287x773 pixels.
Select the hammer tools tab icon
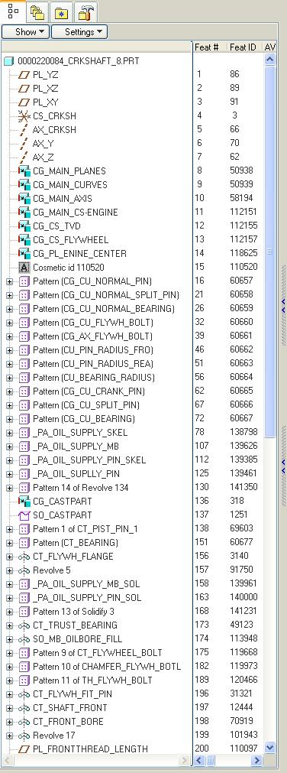pos(85,12)
